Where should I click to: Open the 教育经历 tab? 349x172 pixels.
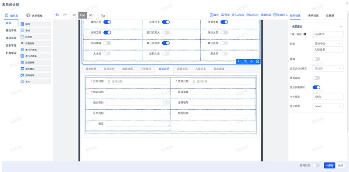(127, 69)
